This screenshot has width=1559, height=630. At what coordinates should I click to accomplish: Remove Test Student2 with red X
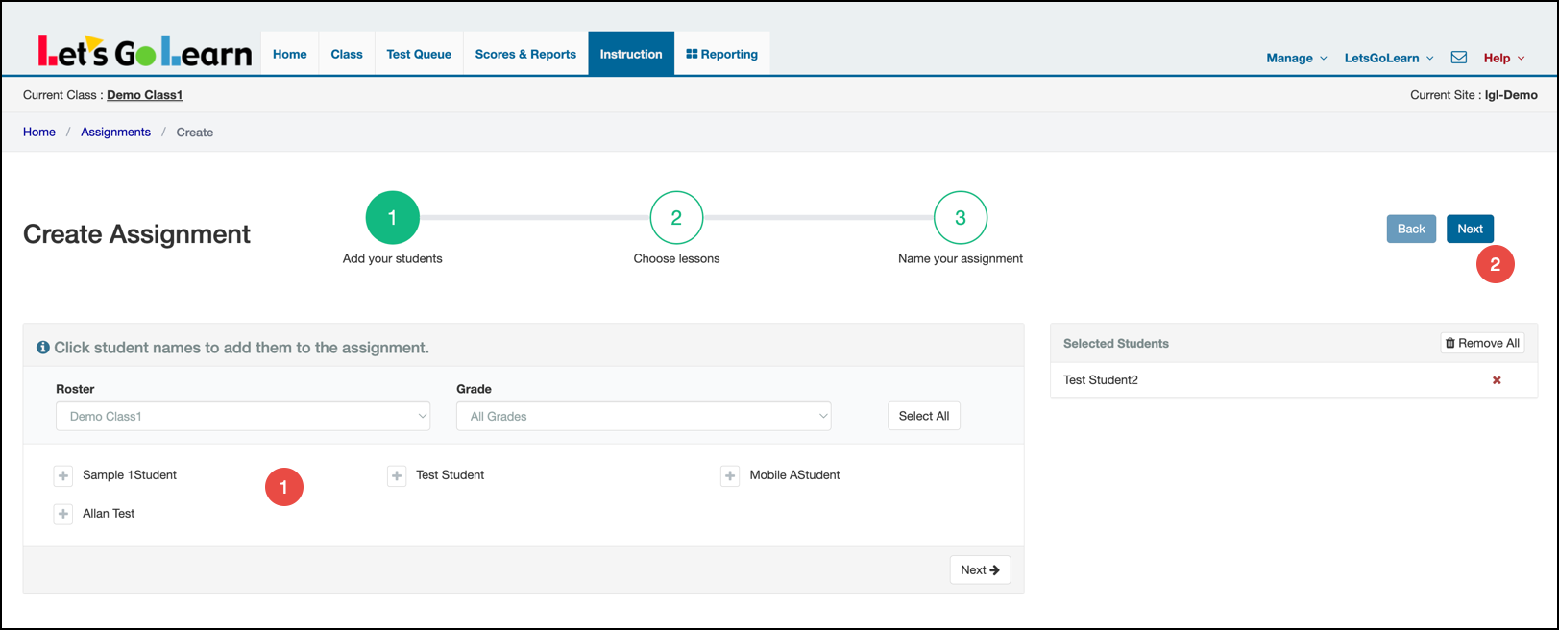click(x=1497, y=380)
